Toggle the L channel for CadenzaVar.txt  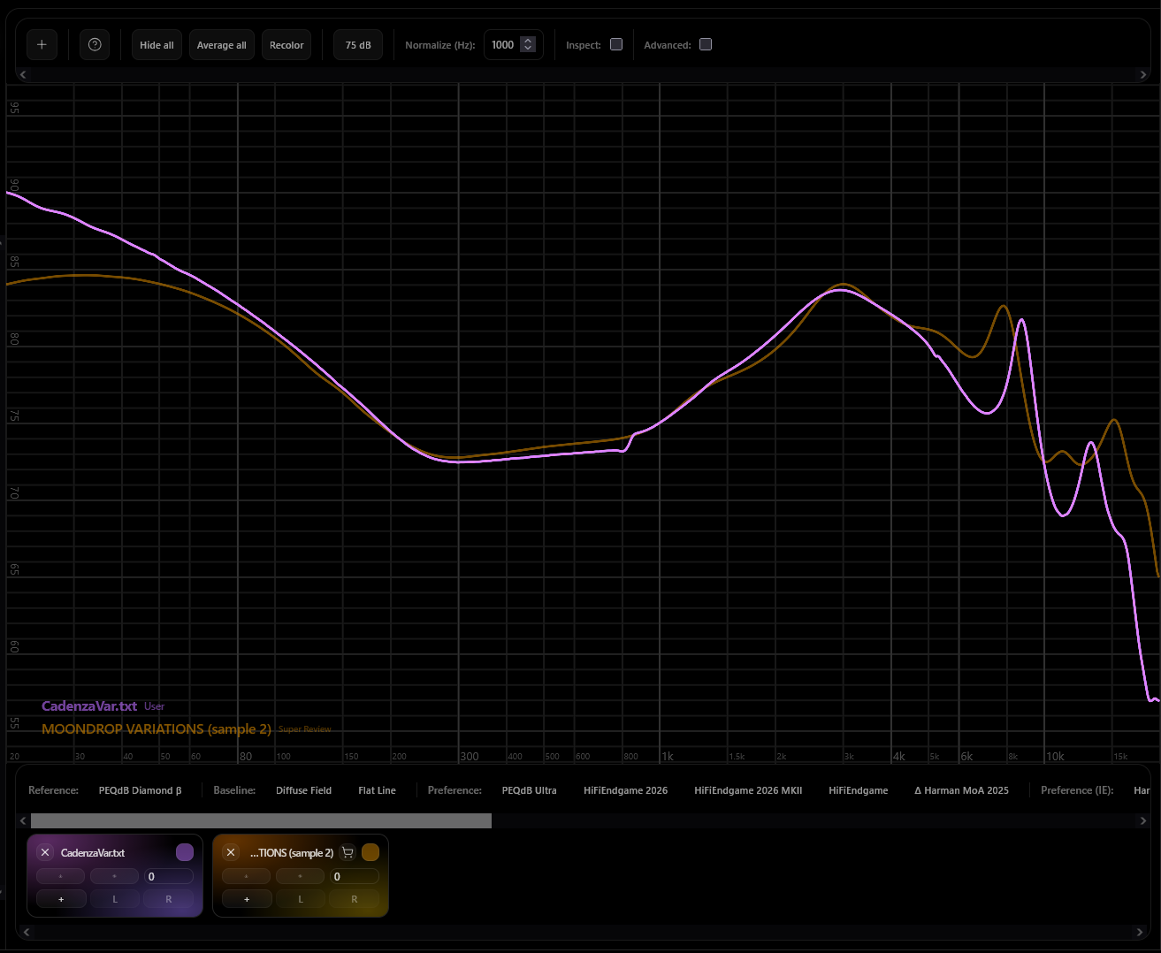point(115,899)
